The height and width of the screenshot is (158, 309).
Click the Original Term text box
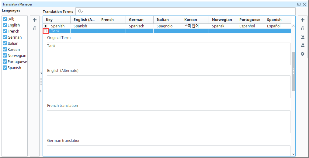[168, 54]
